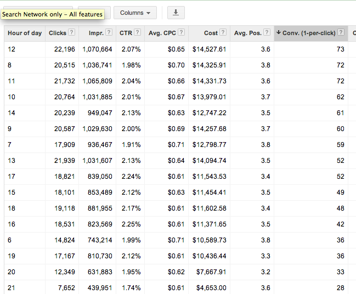This screenshot has width=356, height=294.
Task: Select hour 20 row label
Action: click(12, 272)
